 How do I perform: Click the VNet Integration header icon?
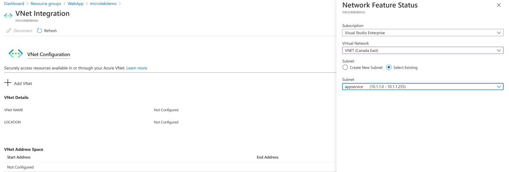click(x=8, y=16)
